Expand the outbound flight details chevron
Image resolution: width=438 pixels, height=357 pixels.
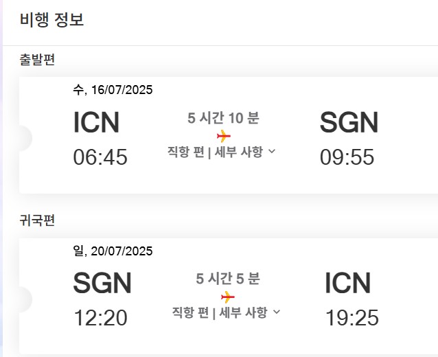pos(272,152)
